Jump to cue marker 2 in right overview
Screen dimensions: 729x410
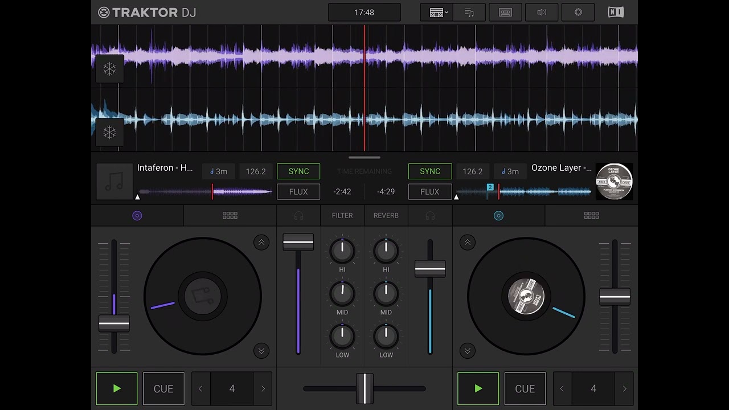tap(490, 187)
